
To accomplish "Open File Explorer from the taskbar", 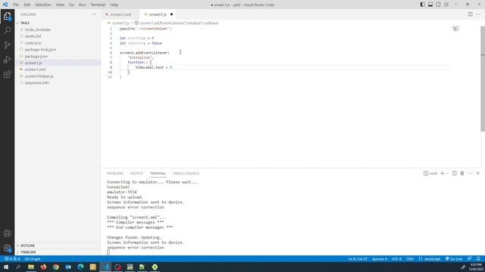I will tap(31, 267).
